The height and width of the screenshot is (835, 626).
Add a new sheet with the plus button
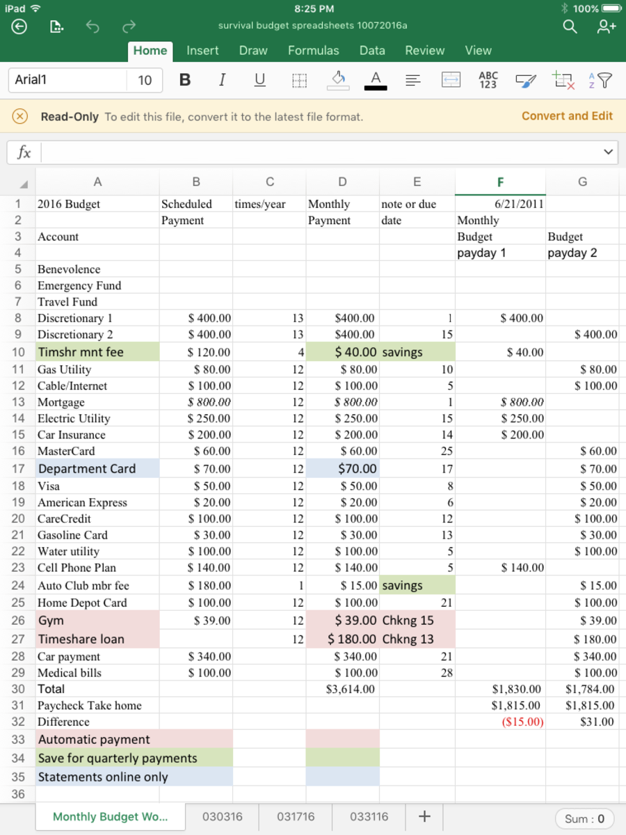pos(424,816)
